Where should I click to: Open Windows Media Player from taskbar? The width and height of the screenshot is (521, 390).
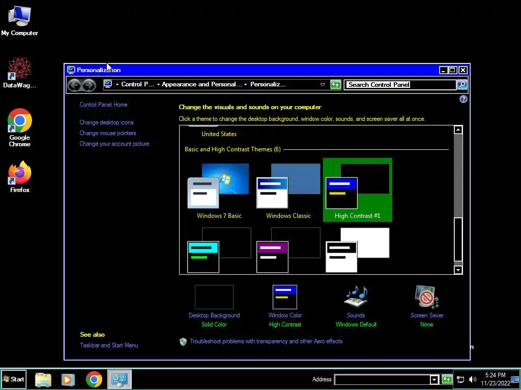pos(68,379)
